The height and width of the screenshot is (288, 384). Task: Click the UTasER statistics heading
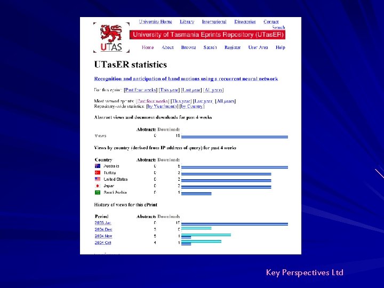tap(131, 65)
